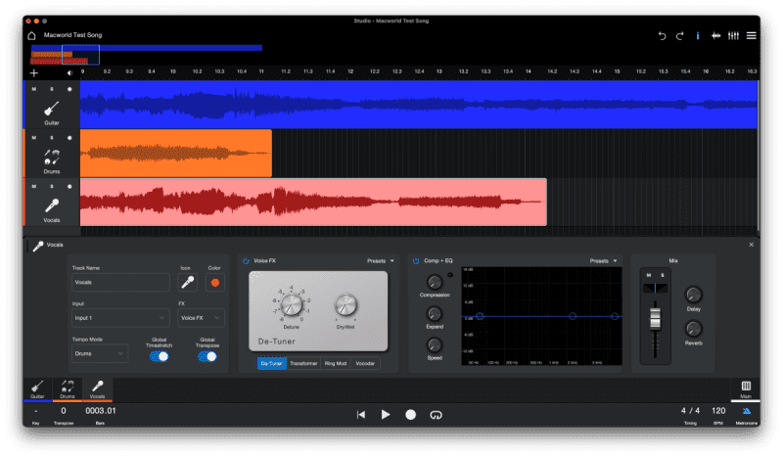Click the undo arrow icon
783x457 pixels.
coord(662,35)
